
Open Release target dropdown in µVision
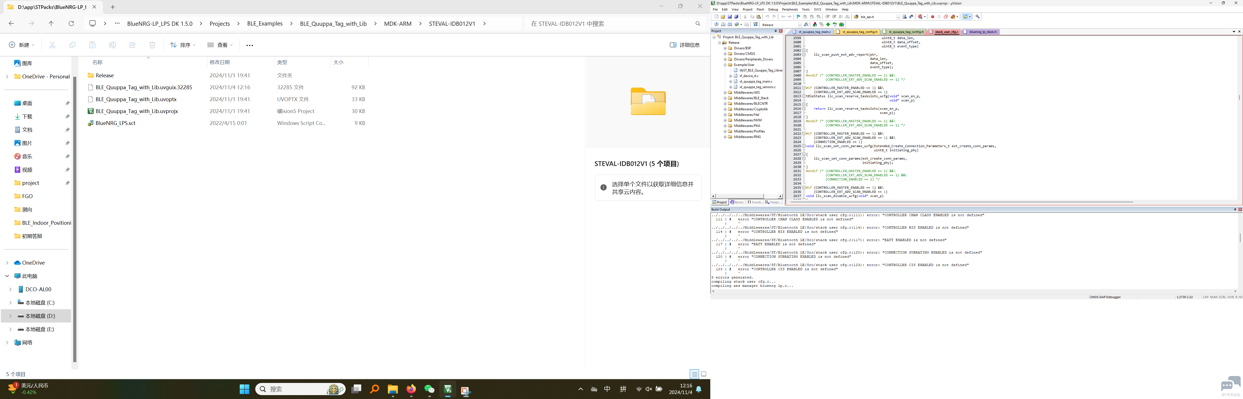(800, 25)
